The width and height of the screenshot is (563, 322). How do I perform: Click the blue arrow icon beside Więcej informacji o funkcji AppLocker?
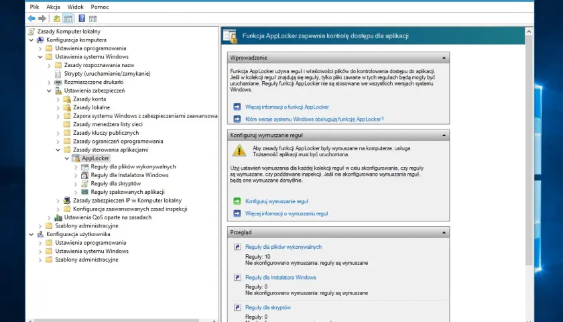(237, 107)
